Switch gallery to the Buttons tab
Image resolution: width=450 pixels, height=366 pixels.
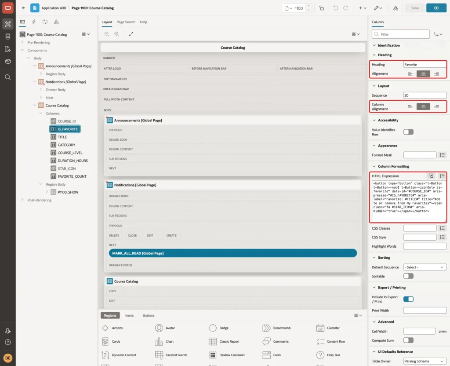149,315
